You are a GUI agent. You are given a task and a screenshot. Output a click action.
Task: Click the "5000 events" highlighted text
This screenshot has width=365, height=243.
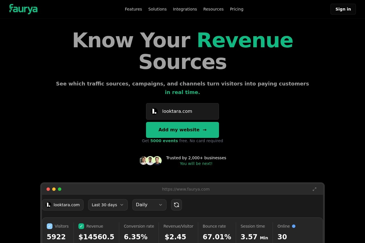[x=164, y=141]
